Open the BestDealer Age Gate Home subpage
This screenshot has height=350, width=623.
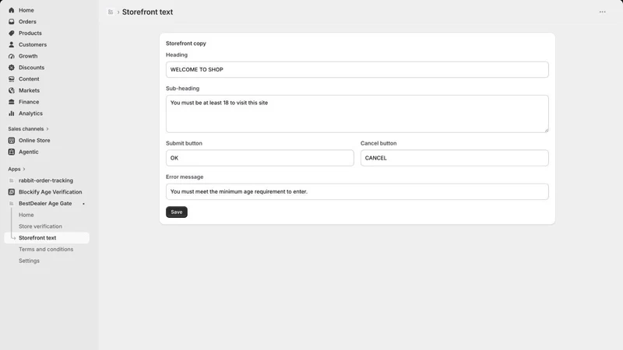tap(26, 215)
